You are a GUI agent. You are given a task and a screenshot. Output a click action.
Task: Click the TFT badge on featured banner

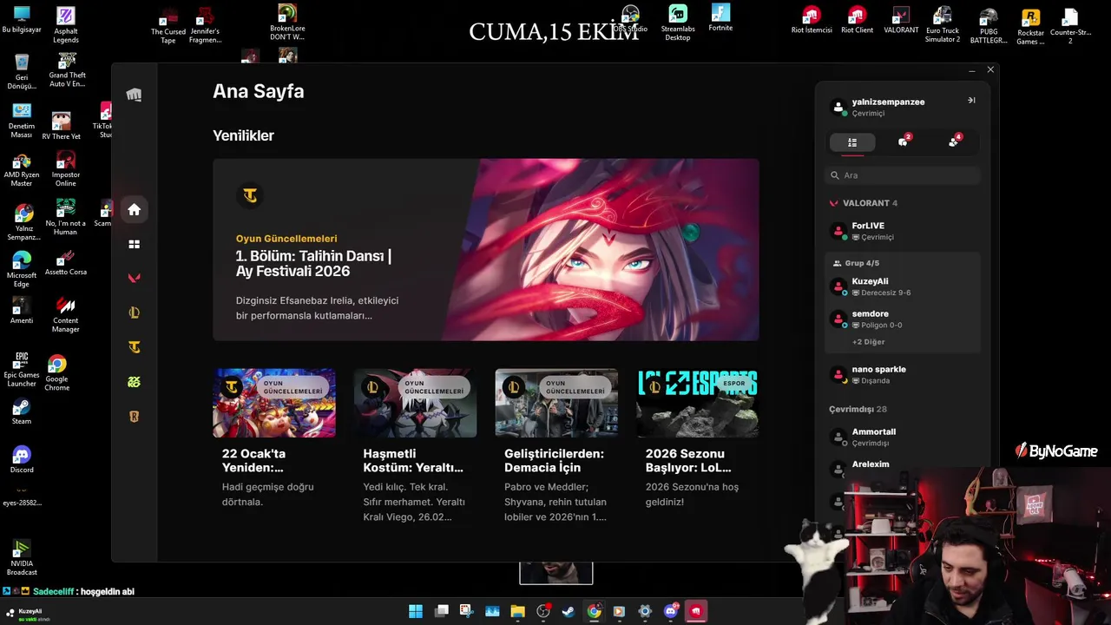coord(250,195)
